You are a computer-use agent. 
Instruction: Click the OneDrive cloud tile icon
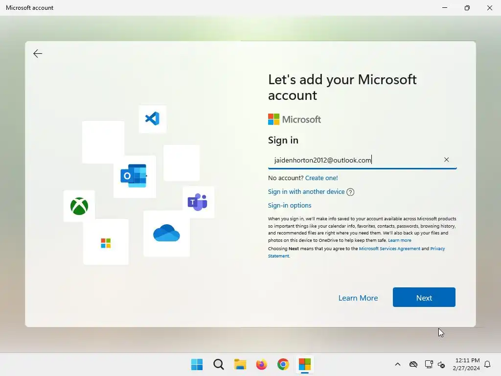(x=166, y=233)
